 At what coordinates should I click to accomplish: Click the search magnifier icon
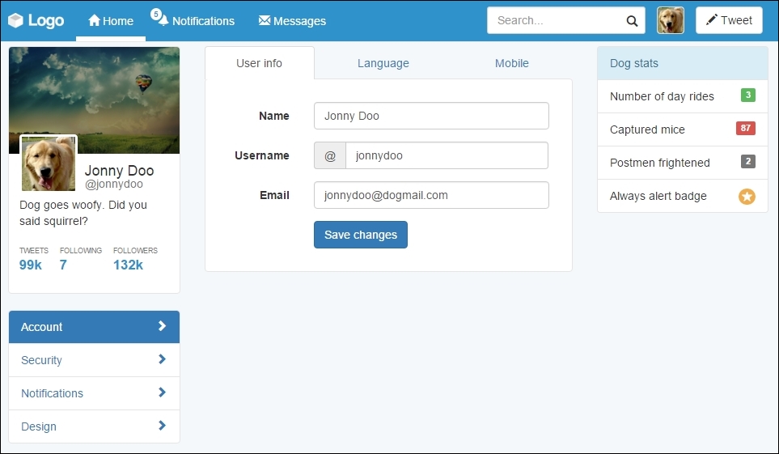[x=632, y=21]
